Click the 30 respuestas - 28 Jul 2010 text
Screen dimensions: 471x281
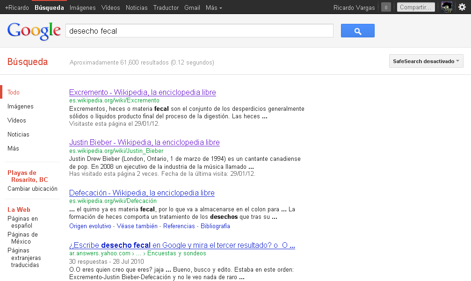tap(106, 261)
